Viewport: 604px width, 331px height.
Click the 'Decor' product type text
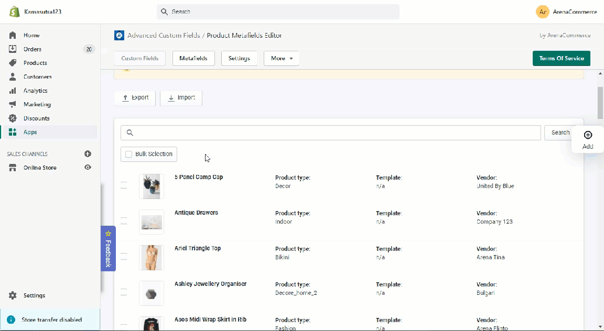coord(283,186)
